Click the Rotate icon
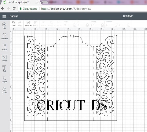 (x=93, y=25)
